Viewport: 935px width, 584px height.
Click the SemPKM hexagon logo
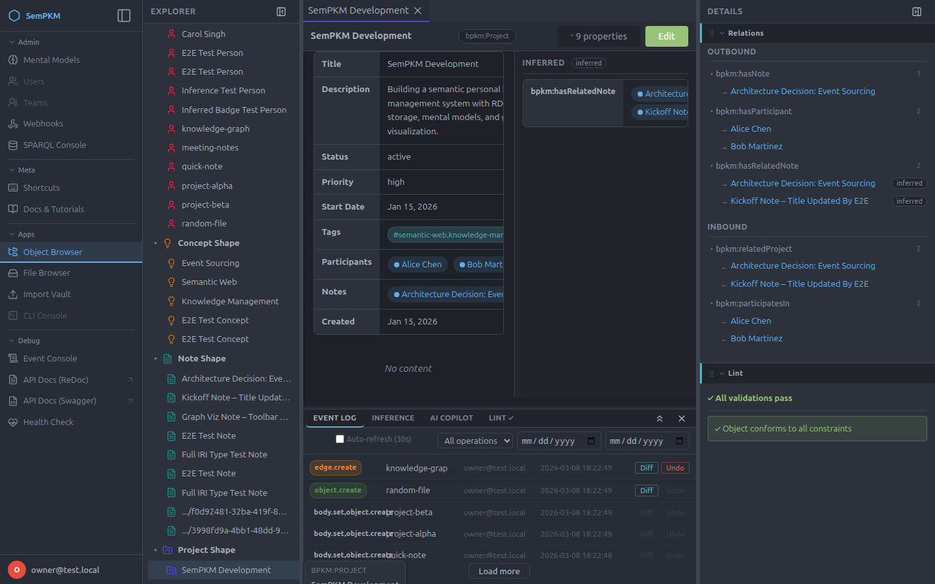click(x=14, y=16)
